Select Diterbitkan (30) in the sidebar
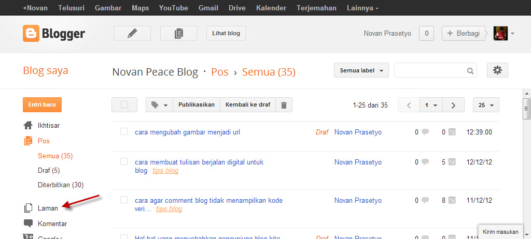 (x=61, y=185)
